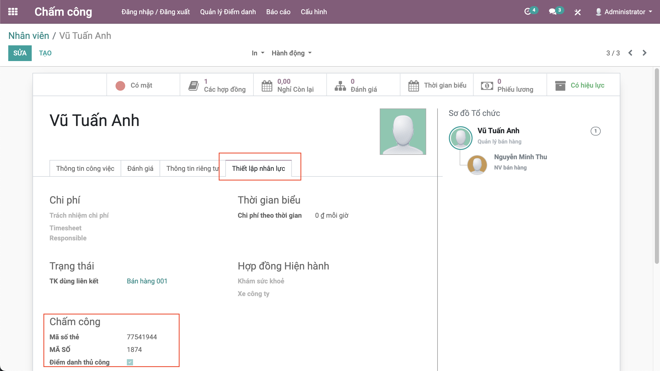Click the Đánh giá hierarchy icon
The width and height of the screenshot is (660, 371).
pos(340,86)
